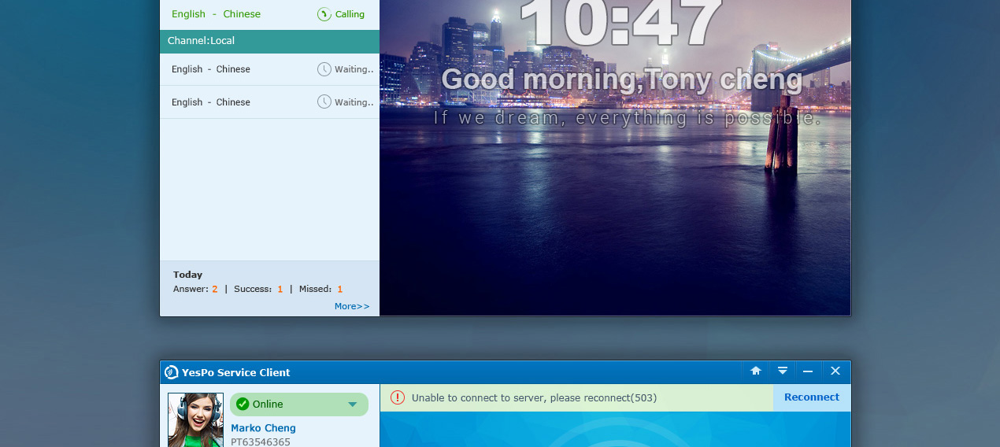Click the Marko Cheng name
This screenshot has width=1000, height=447.
coord(263,428)
